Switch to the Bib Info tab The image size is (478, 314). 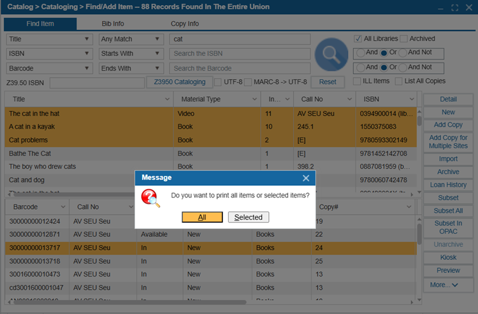[113, 24]
